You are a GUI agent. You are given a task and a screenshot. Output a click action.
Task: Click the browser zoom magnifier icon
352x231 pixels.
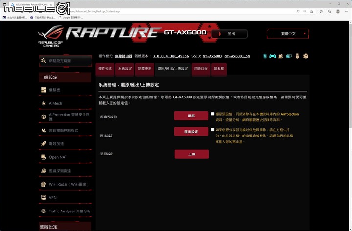pos(305,11)
